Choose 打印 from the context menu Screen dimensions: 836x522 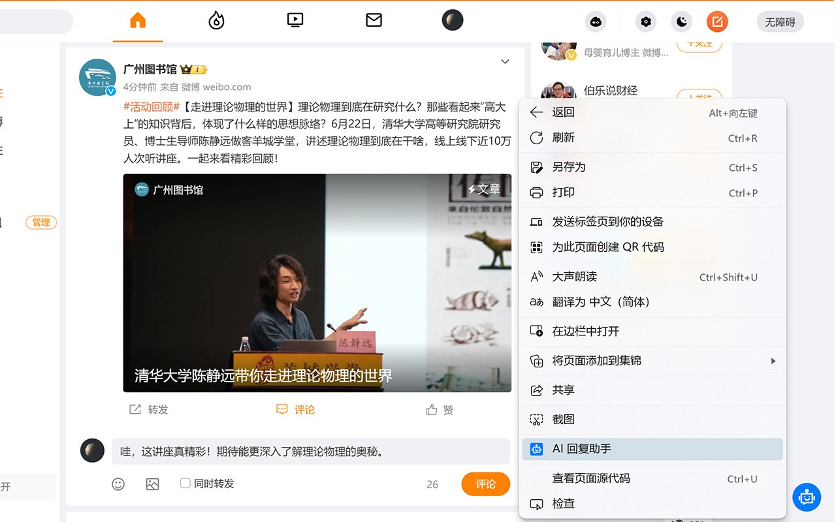click(x=652, y=192)
